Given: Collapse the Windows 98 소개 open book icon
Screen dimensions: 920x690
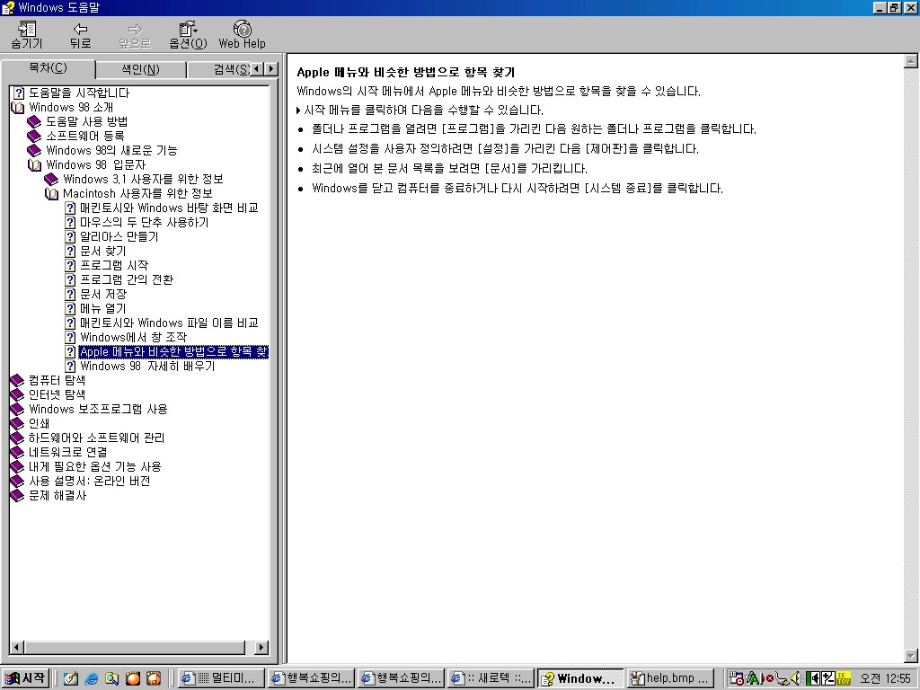Looking at the screenshot, I should coord(18,108).
